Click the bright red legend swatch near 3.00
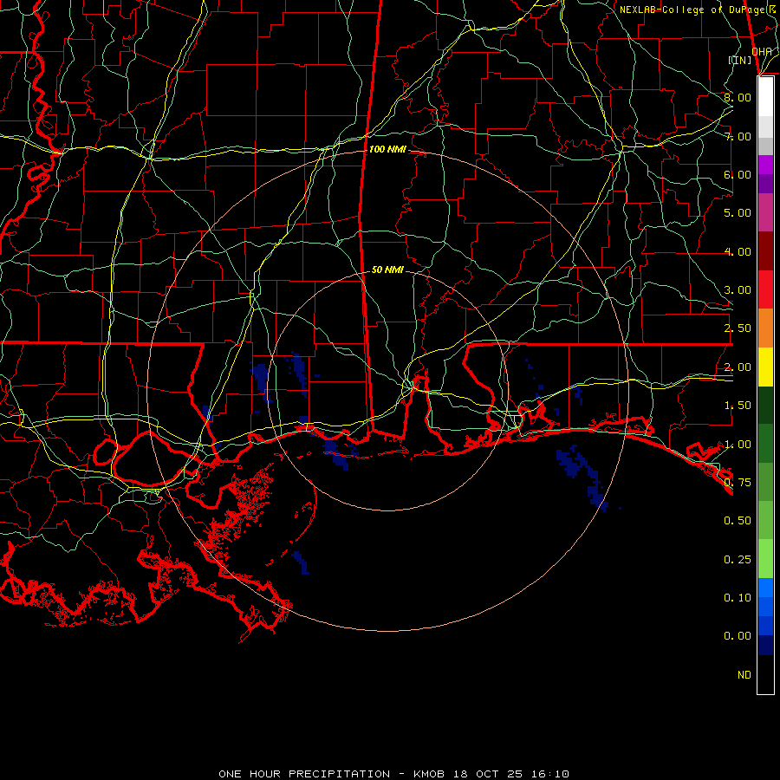 (765, 289)
